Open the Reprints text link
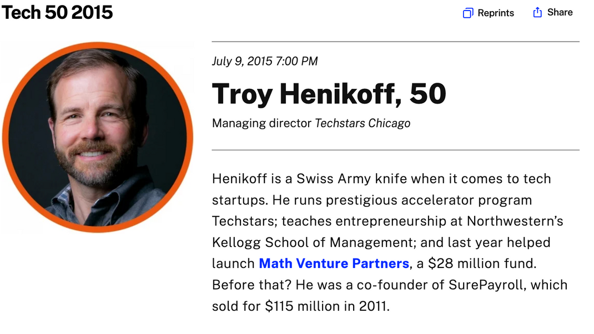Viewport: 594px width, 334px height. pos(496,13)
